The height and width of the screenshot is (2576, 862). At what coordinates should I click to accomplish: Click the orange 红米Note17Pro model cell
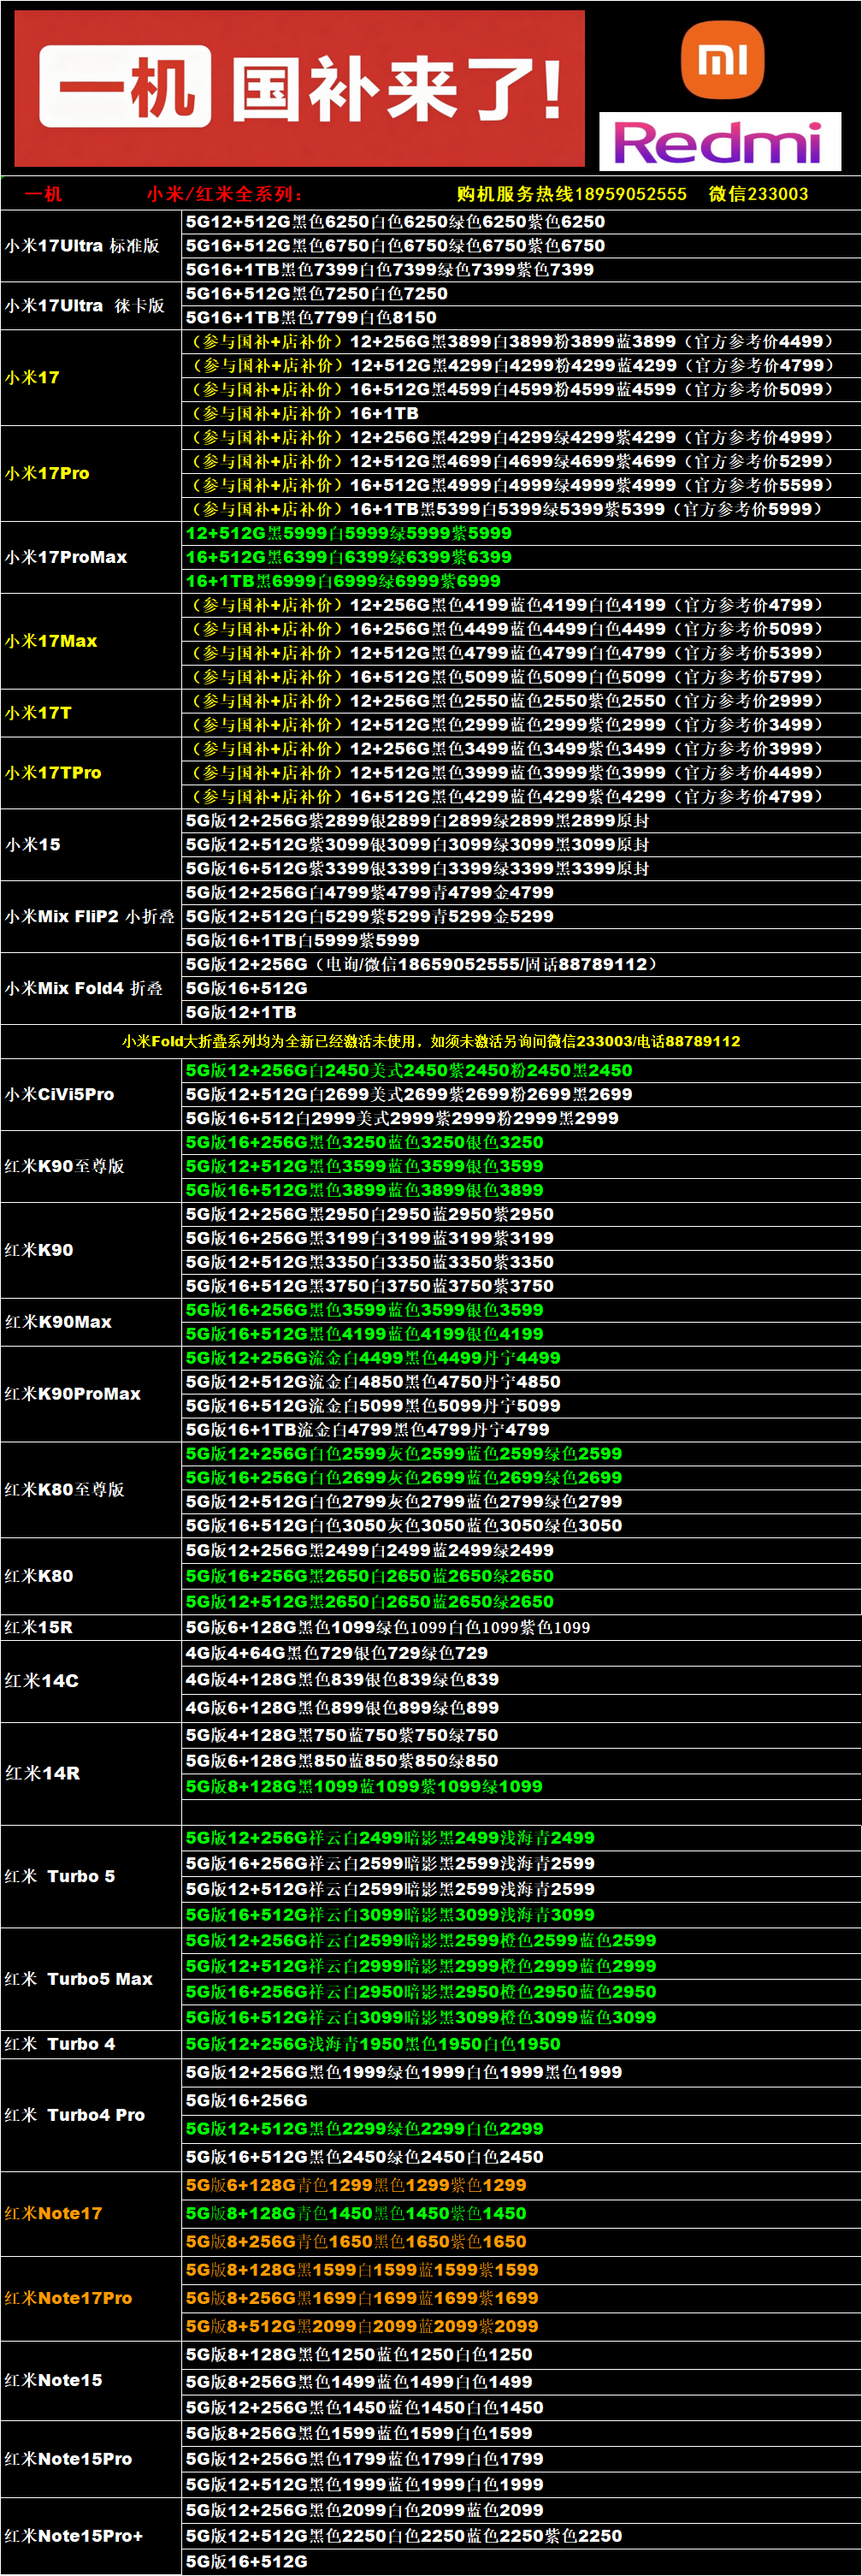(x=91, y=2300)
